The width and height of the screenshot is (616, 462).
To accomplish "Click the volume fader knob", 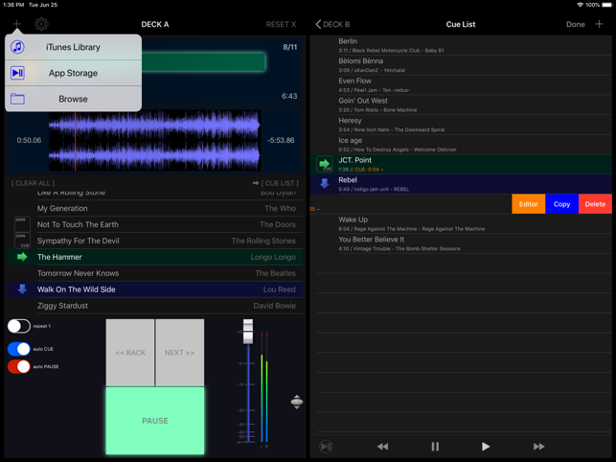I will [x=248, y=332].
